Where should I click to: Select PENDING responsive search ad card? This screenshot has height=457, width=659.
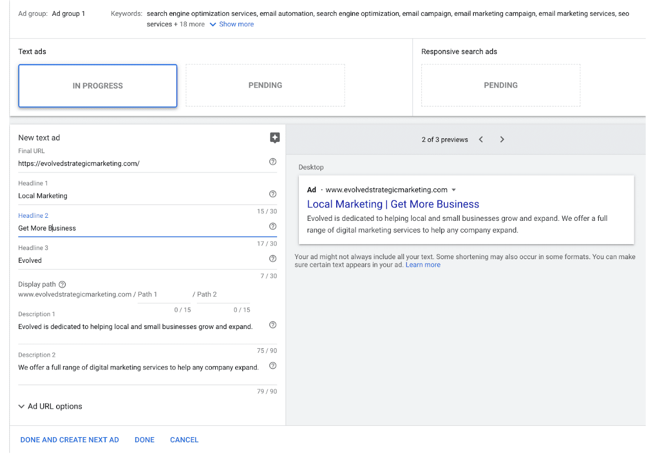click(501, 85)
